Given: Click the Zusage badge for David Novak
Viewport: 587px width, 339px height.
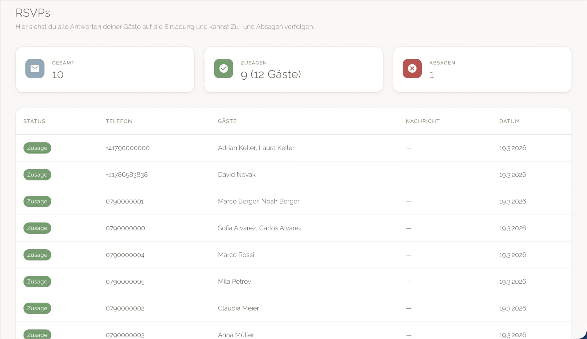Looking at the screenshot, I should [x=37, y=175].
